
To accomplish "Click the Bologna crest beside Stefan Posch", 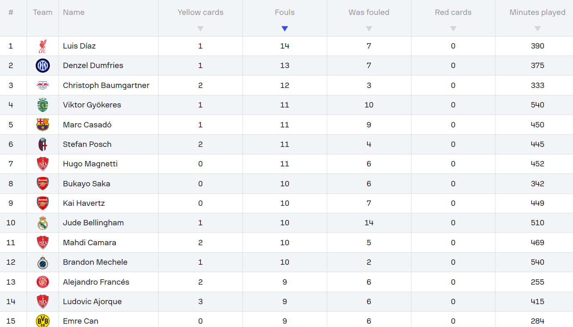I will pos(42,144).
